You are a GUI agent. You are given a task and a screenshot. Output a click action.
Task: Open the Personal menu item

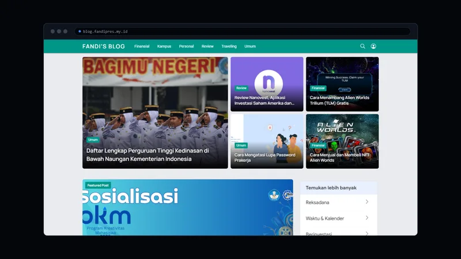pyautogui.click(x=186, y=47)
